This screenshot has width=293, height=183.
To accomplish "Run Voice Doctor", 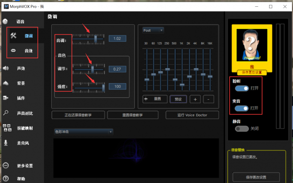I will (192, 115).
